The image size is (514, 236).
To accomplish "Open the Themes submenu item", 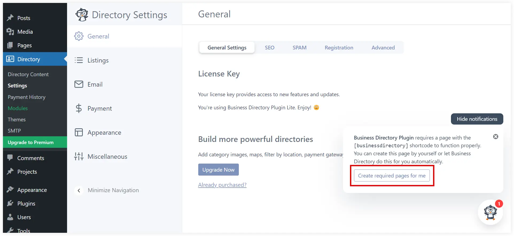I will tap(17, 119).
